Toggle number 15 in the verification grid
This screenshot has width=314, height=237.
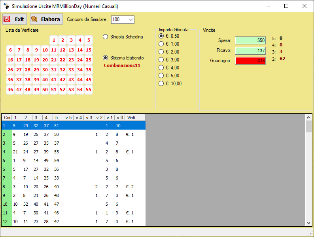(89, 50)
